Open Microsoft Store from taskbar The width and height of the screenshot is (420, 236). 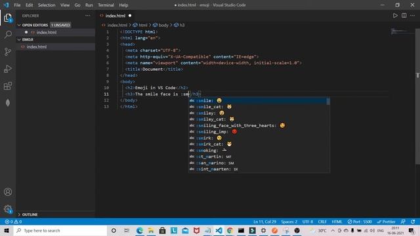[x=162, y=230]
